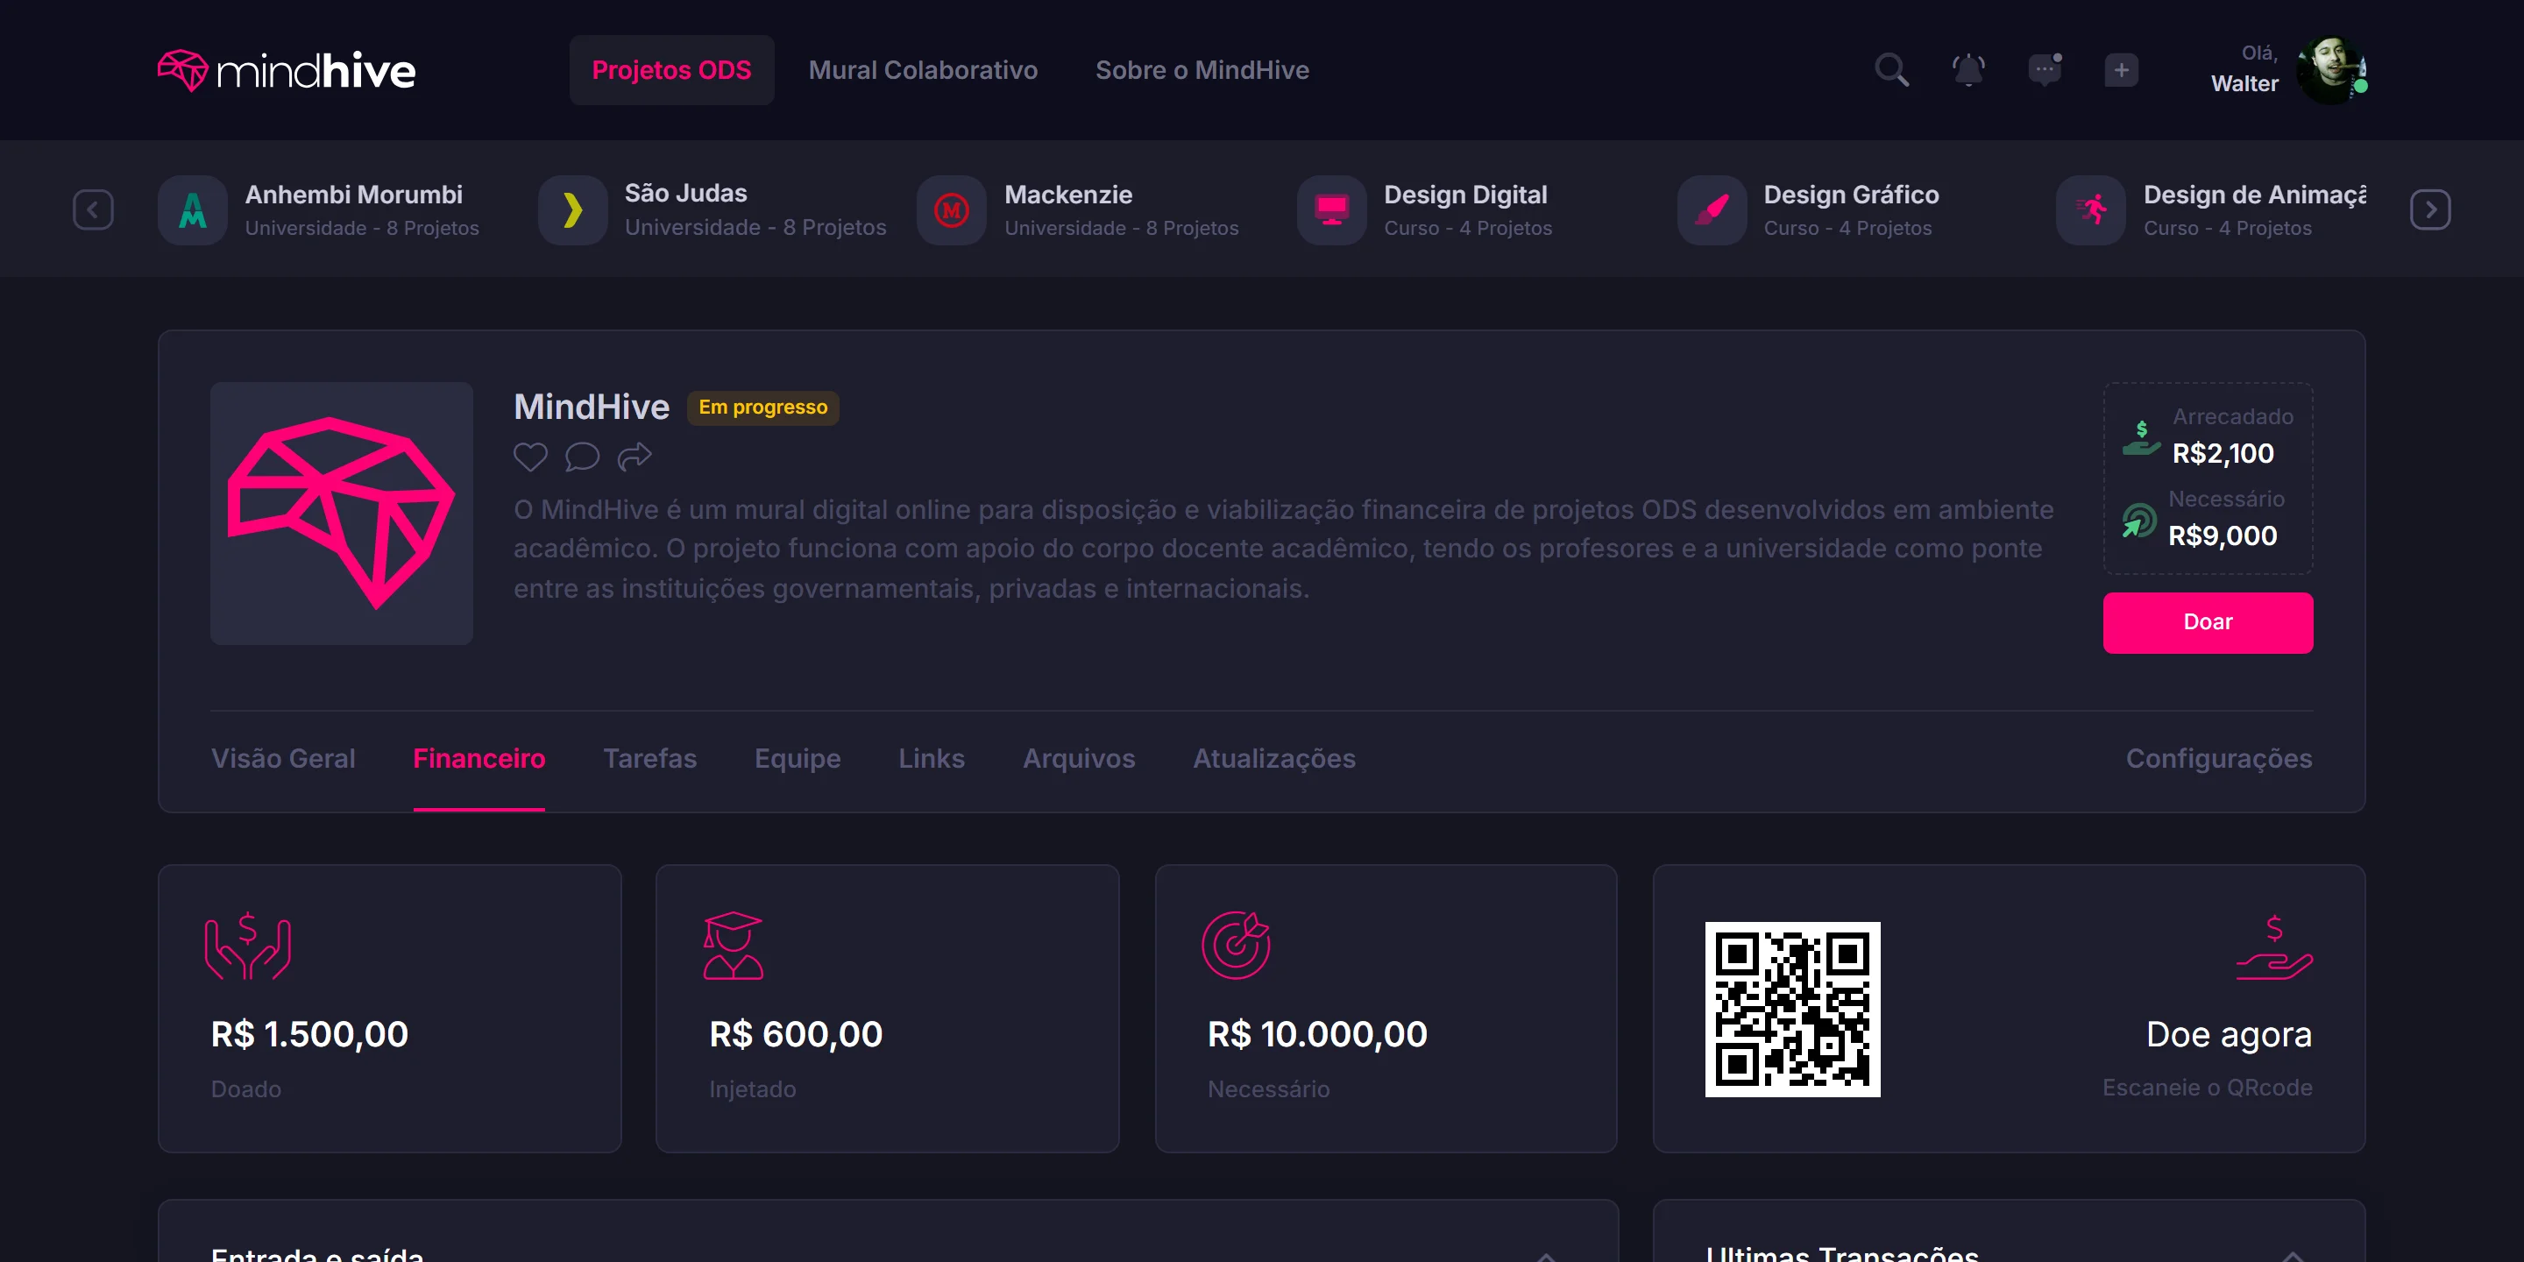The height and width of the screenshot is (1262, 2524).
Task: Click the R$ 10.000,00 Necessário value
Action: pos(1317,1035)
